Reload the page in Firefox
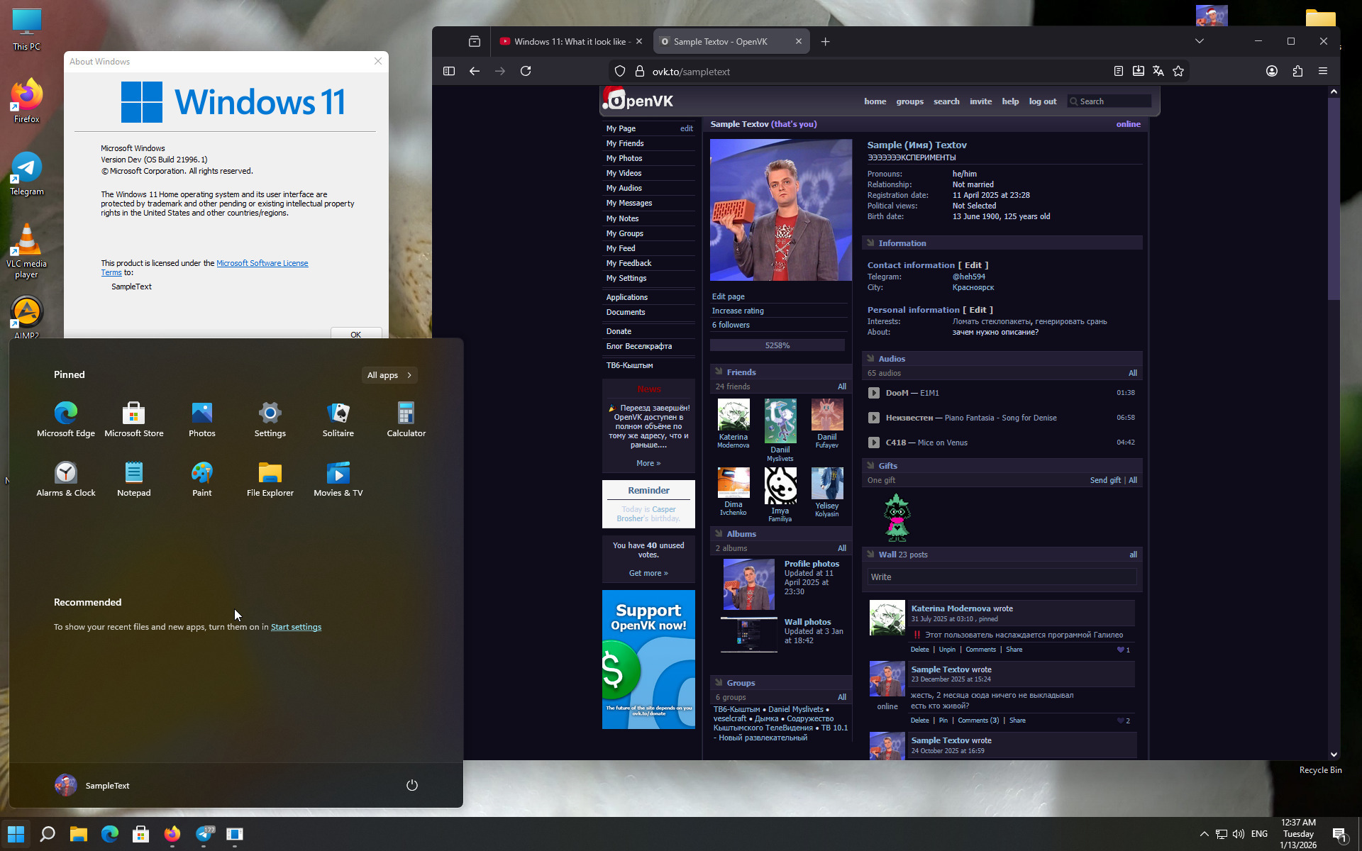 [x=526, y=71]
